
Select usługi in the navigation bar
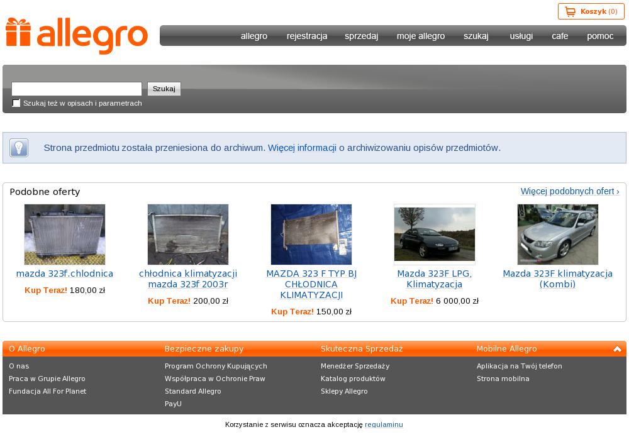click(x=521, y=36)
